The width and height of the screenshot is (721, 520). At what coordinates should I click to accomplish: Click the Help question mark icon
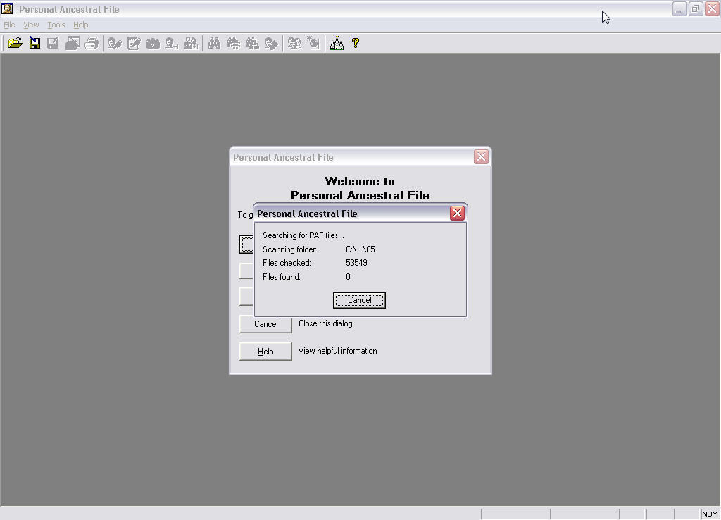pyautogui.click(x=356, y=43)
